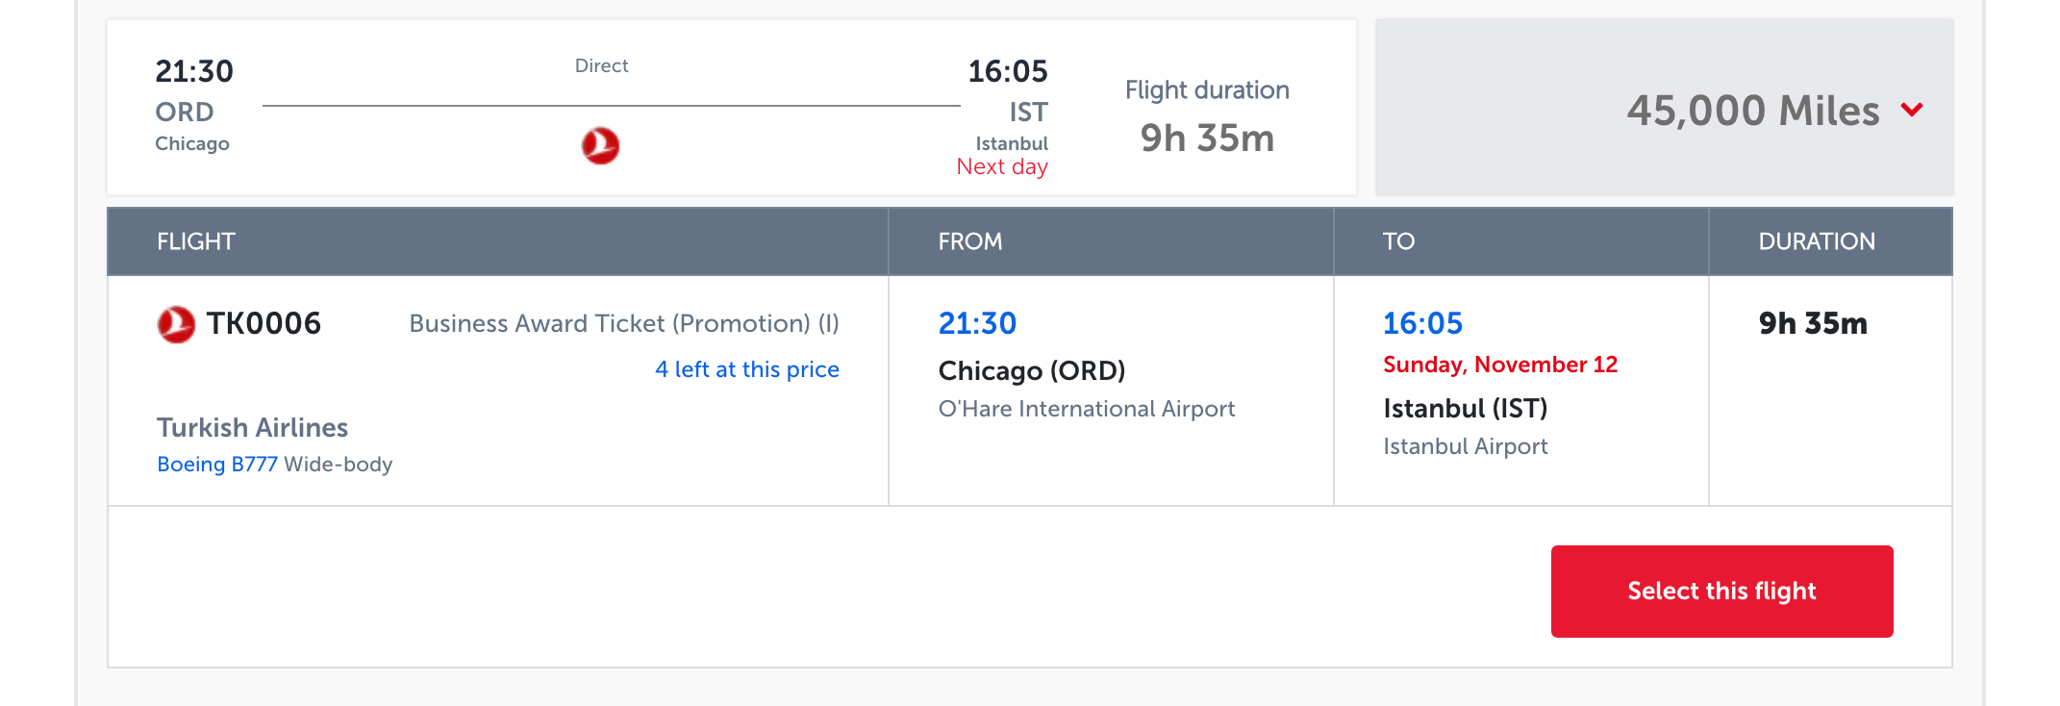Click the Sunday, November 12 arrival date
The height and width of the screenshot is (706, 2060).
(x=1500, y=365)
